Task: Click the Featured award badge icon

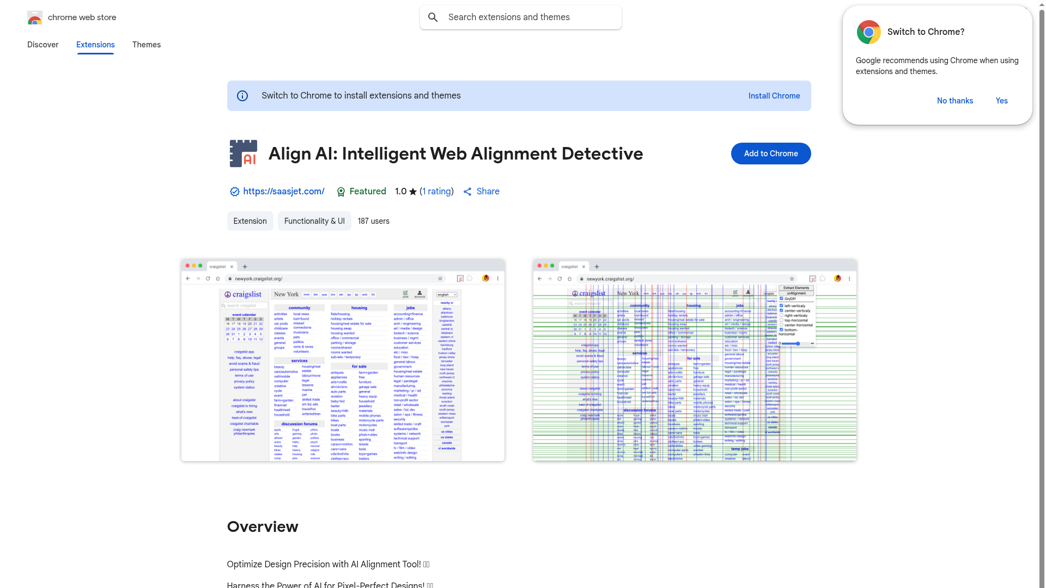Action: 341,192
